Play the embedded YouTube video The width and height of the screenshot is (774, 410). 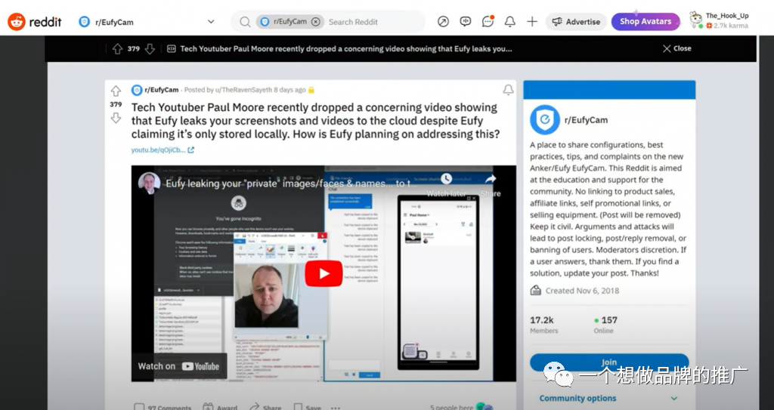[x=324, y=273]
